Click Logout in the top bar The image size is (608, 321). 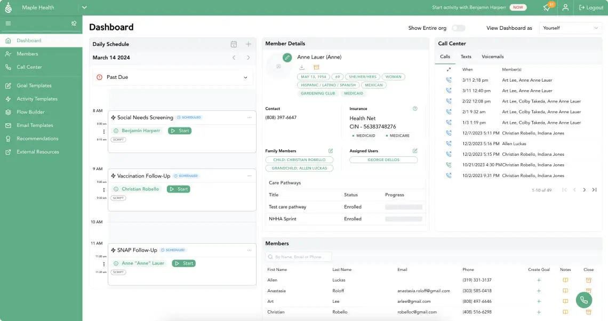[x=591, y=8]
